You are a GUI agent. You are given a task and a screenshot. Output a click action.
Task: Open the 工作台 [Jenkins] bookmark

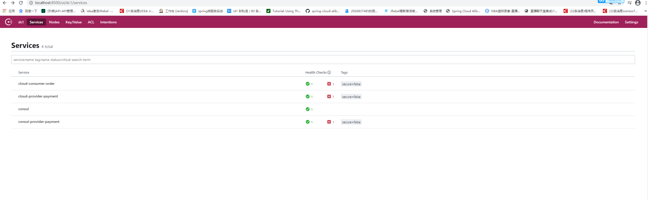tap(173, 11)
